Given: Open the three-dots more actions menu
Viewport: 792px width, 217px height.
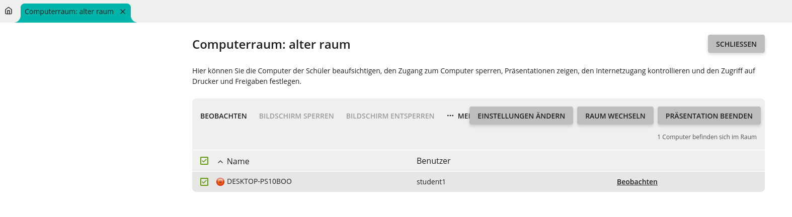Looking at the screenshot, I should (x=450, y=116).
